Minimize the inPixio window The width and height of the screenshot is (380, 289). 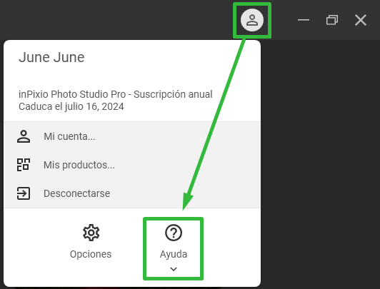pyautogui.click(x=304, y=20)
